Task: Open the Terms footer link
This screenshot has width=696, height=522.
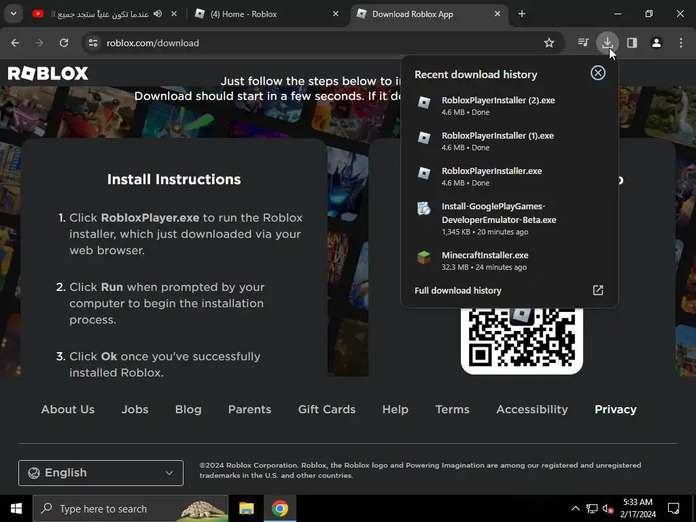Action: 452,409
